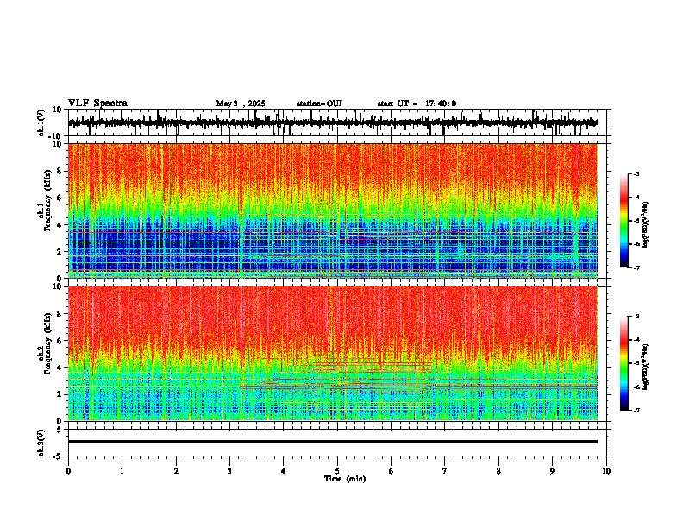683x528 pixels.
Task: Click the time axis tick label "10"
Action: pyautogui.click(x=606, y=471)
